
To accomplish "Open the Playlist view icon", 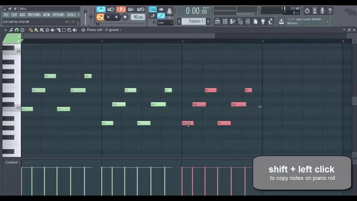I will point(218,21).
